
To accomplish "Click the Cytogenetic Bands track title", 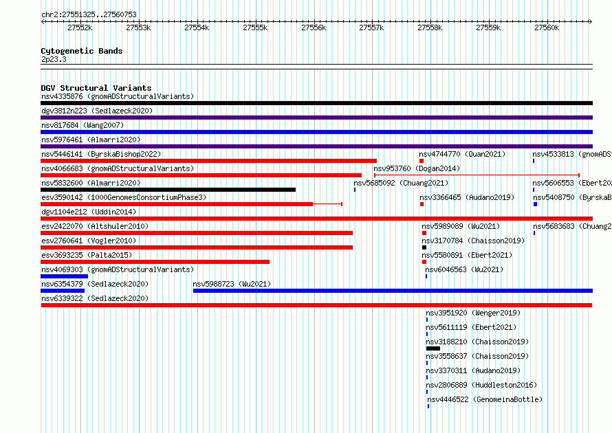I will pyautogui.click(x=82, y=51).
